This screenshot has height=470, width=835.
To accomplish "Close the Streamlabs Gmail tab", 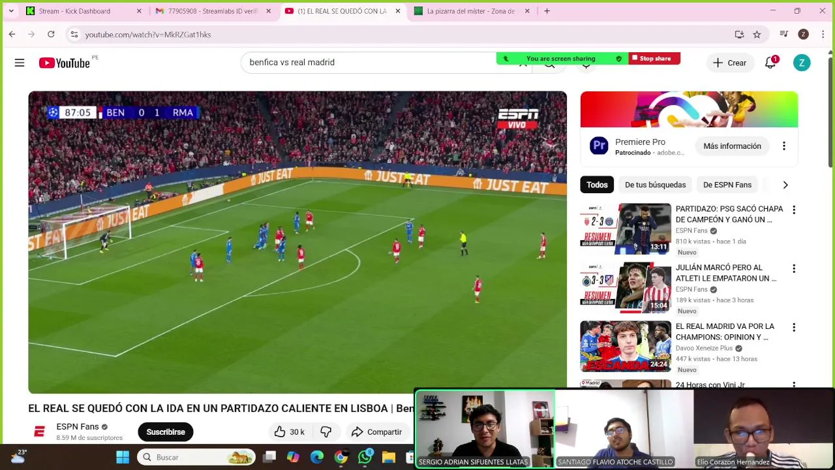I will click(268, 11).
